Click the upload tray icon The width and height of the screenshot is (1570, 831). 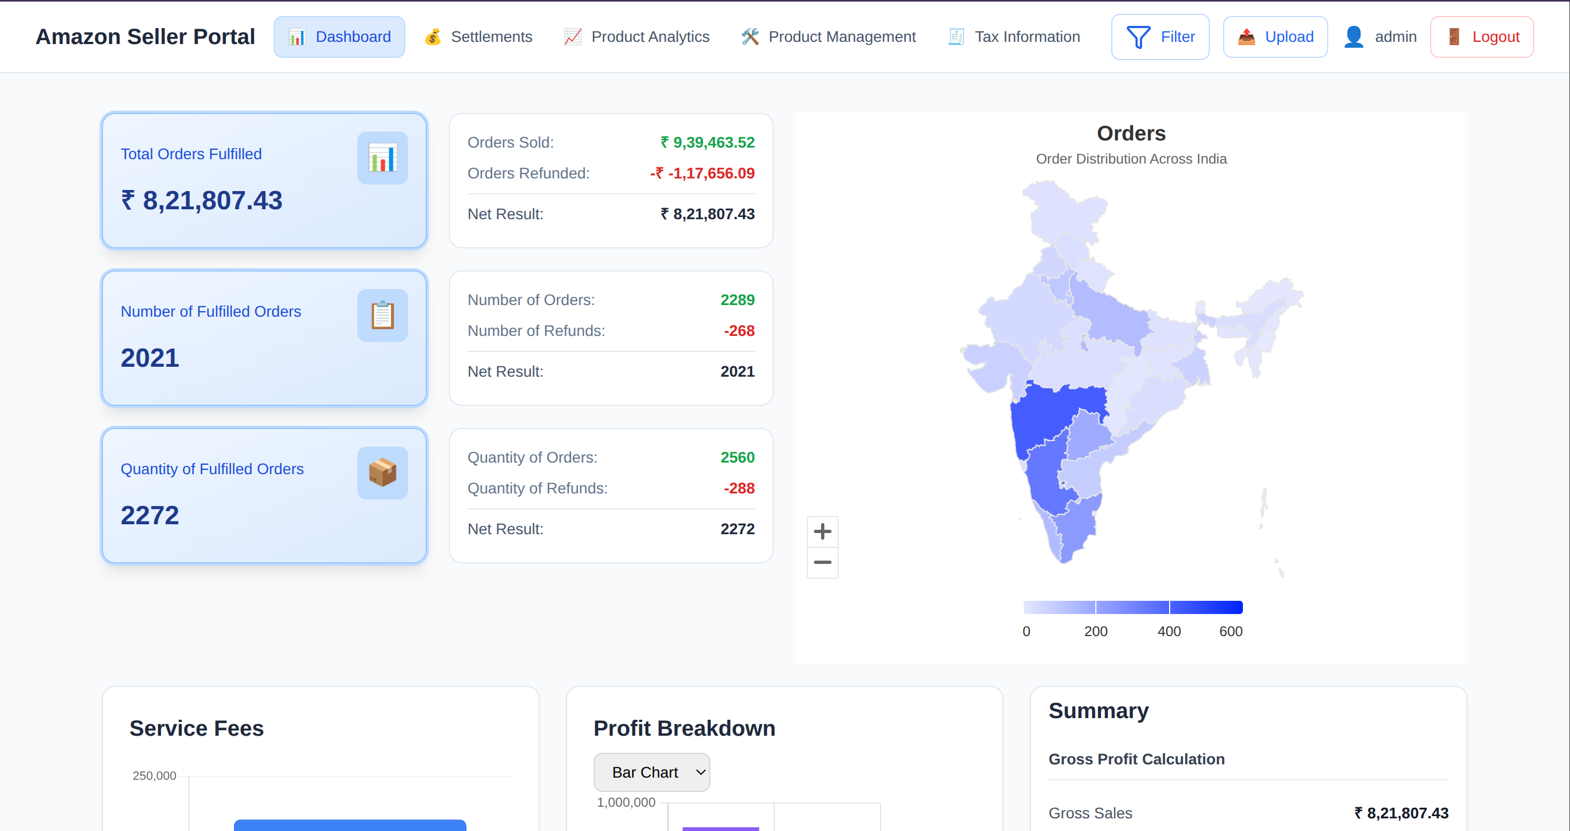[x=1246, y=36]
